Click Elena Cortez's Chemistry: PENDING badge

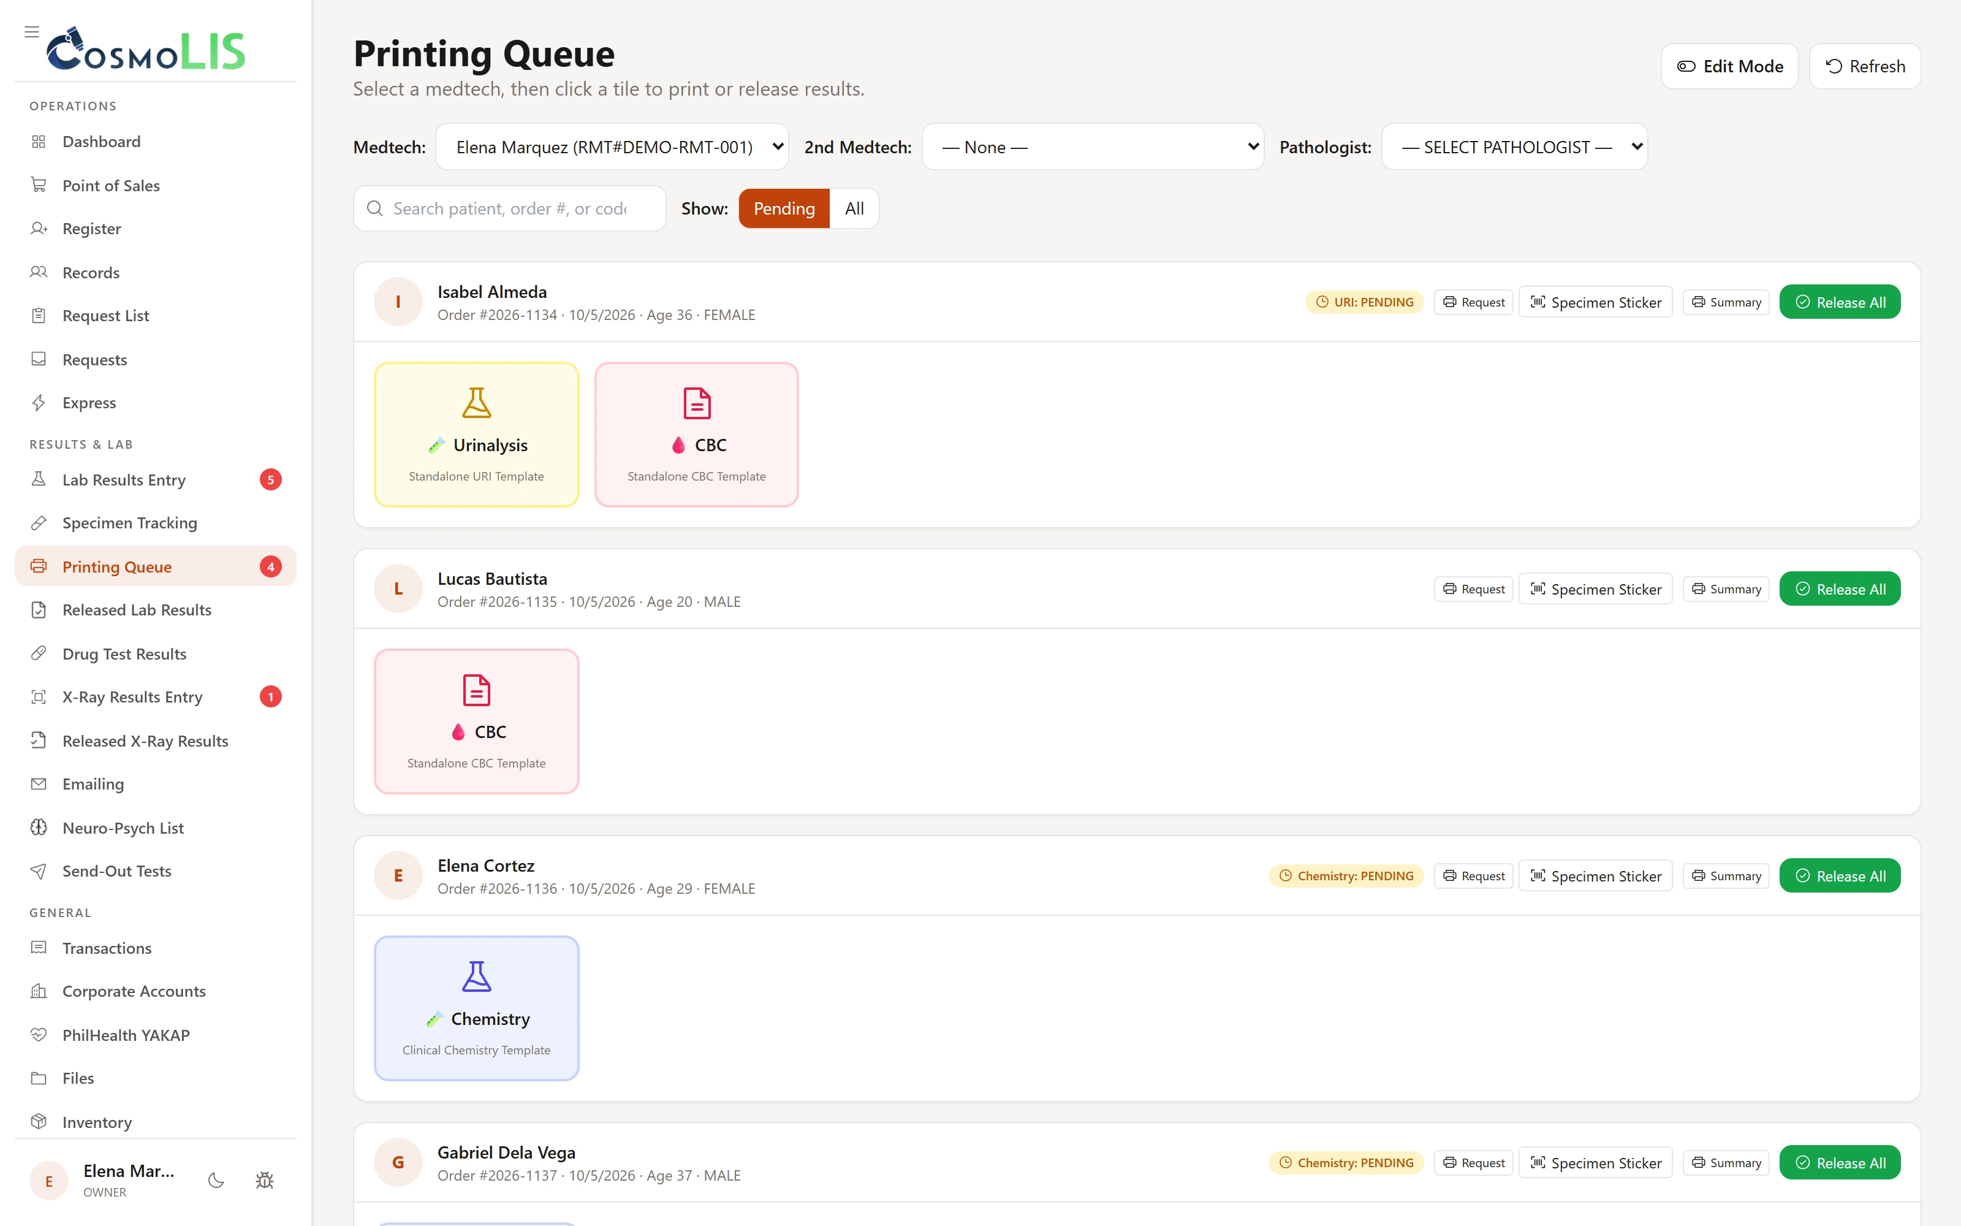(x=1346, y=876)
